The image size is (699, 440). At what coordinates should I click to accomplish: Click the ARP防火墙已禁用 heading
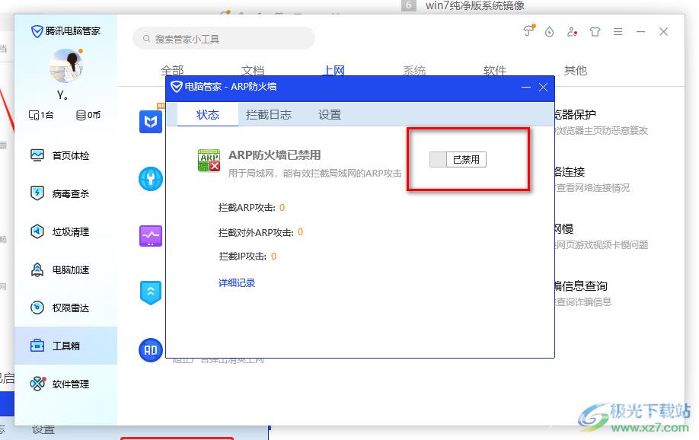[275, 155]
